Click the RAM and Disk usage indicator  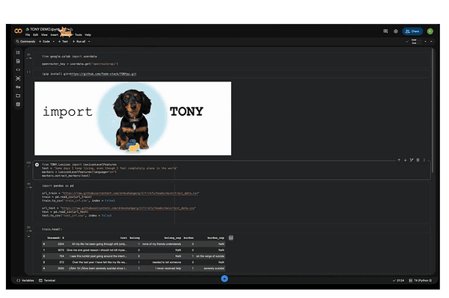(x=416, y=41)
